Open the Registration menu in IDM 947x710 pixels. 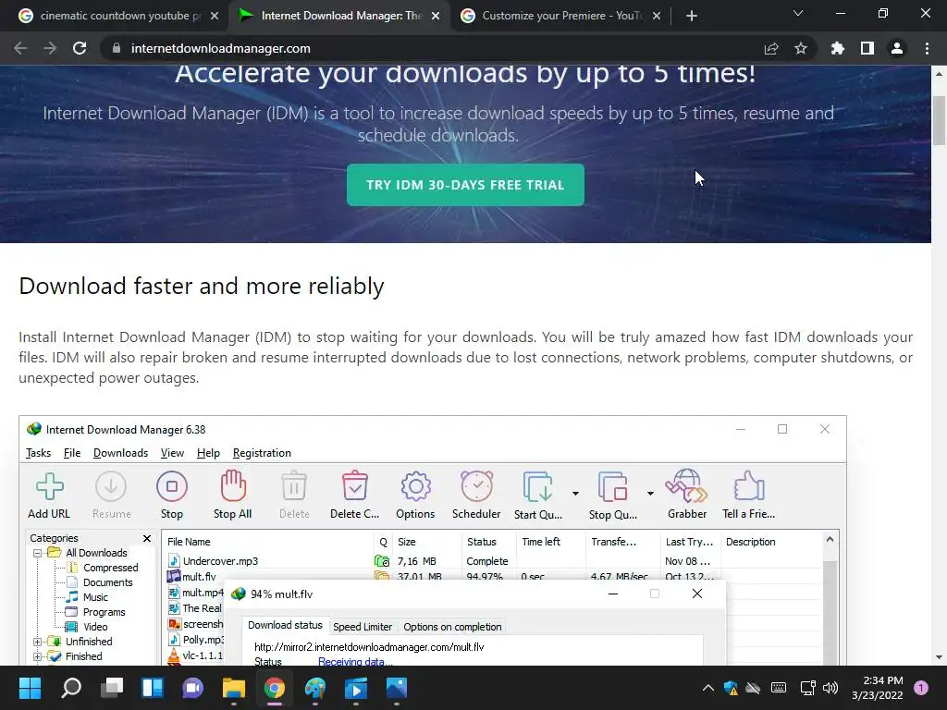pyautogui.click(x=262, y=453)
